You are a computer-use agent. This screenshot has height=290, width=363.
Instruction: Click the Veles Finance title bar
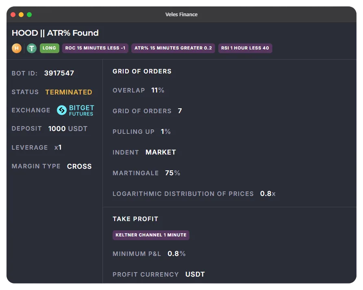pyautogui.click(x=181, y=14)
